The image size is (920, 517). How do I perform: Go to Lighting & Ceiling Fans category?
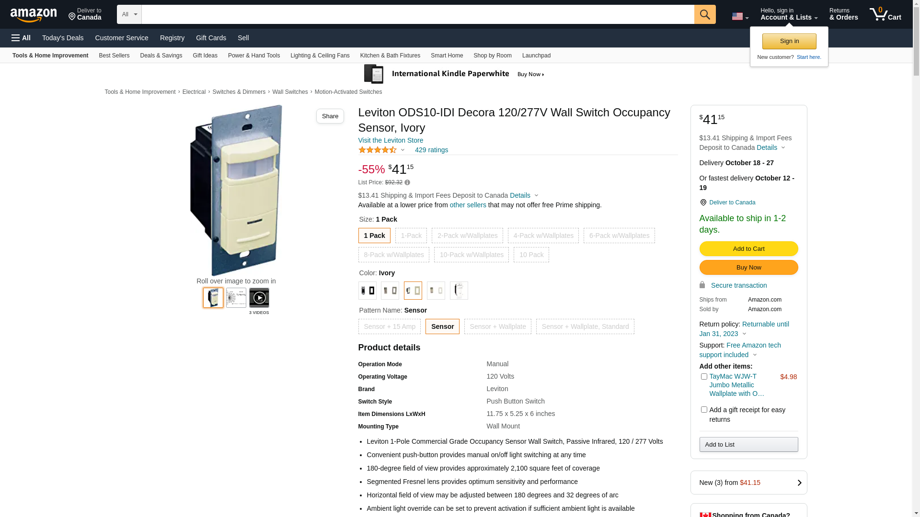click(320, 56)
